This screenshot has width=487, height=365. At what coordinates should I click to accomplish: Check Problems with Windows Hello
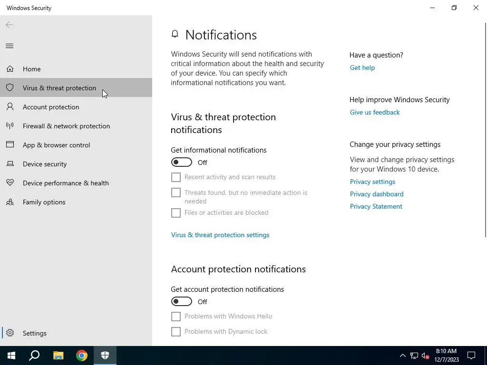(176, 316)
